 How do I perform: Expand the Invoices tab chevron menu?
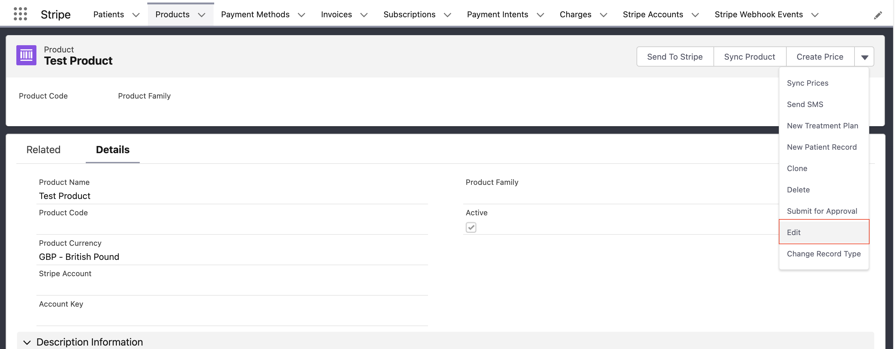point(364,15)
